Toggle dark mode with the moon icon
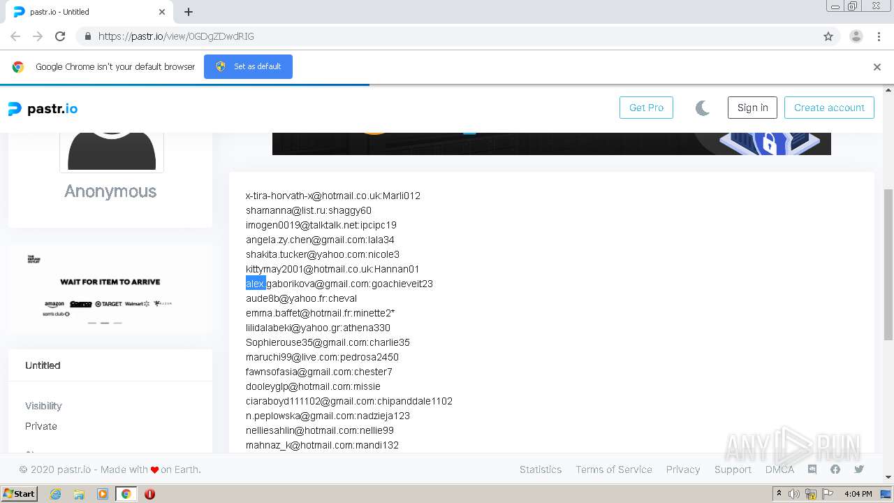 tap(703, 108)
